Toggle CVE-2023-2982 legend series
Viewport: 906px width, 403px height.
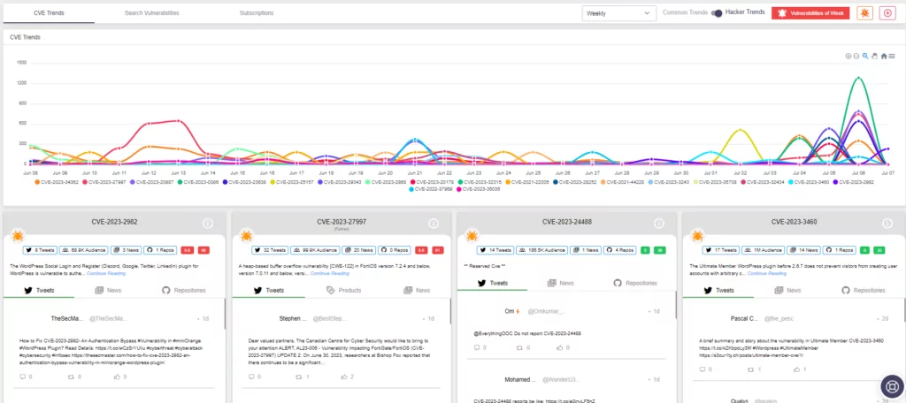[852, 182]
